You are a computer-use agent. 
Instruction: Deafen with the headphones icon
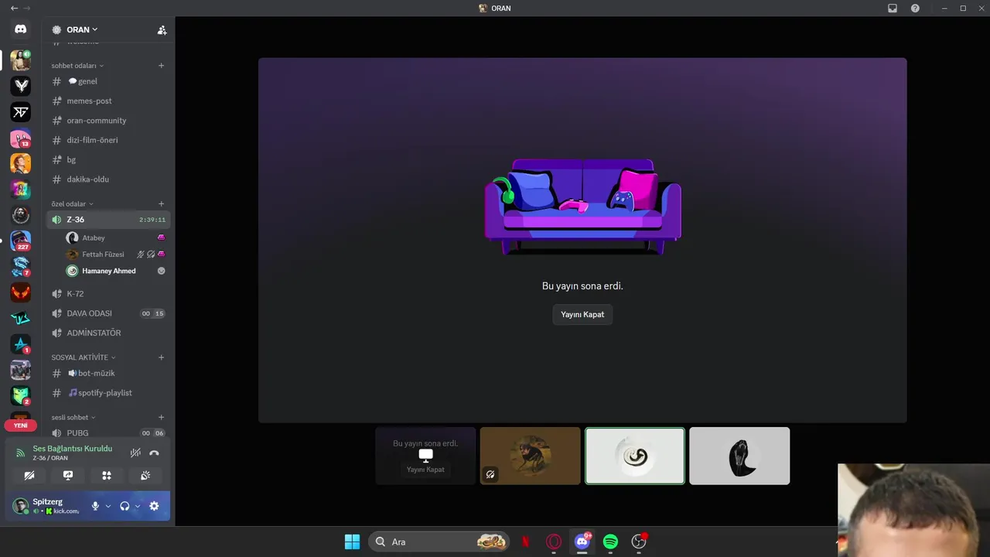(x=125, y=506)
